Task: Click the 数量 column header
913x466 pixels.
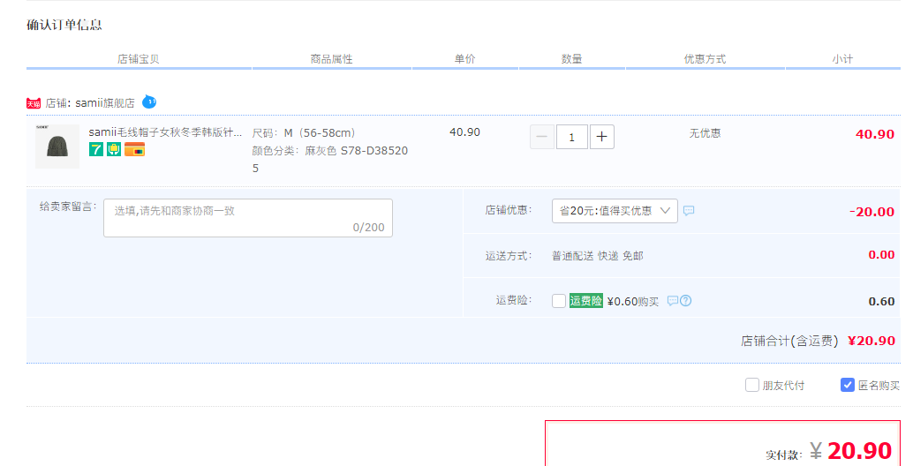Action: [x=572, y=59]
